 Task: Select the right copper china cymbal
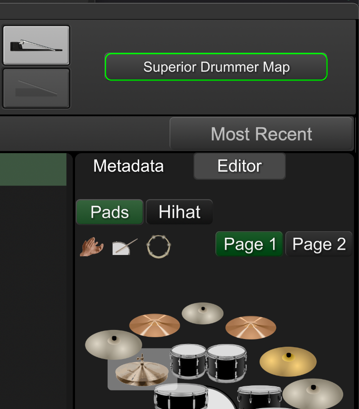pos(251,327)
